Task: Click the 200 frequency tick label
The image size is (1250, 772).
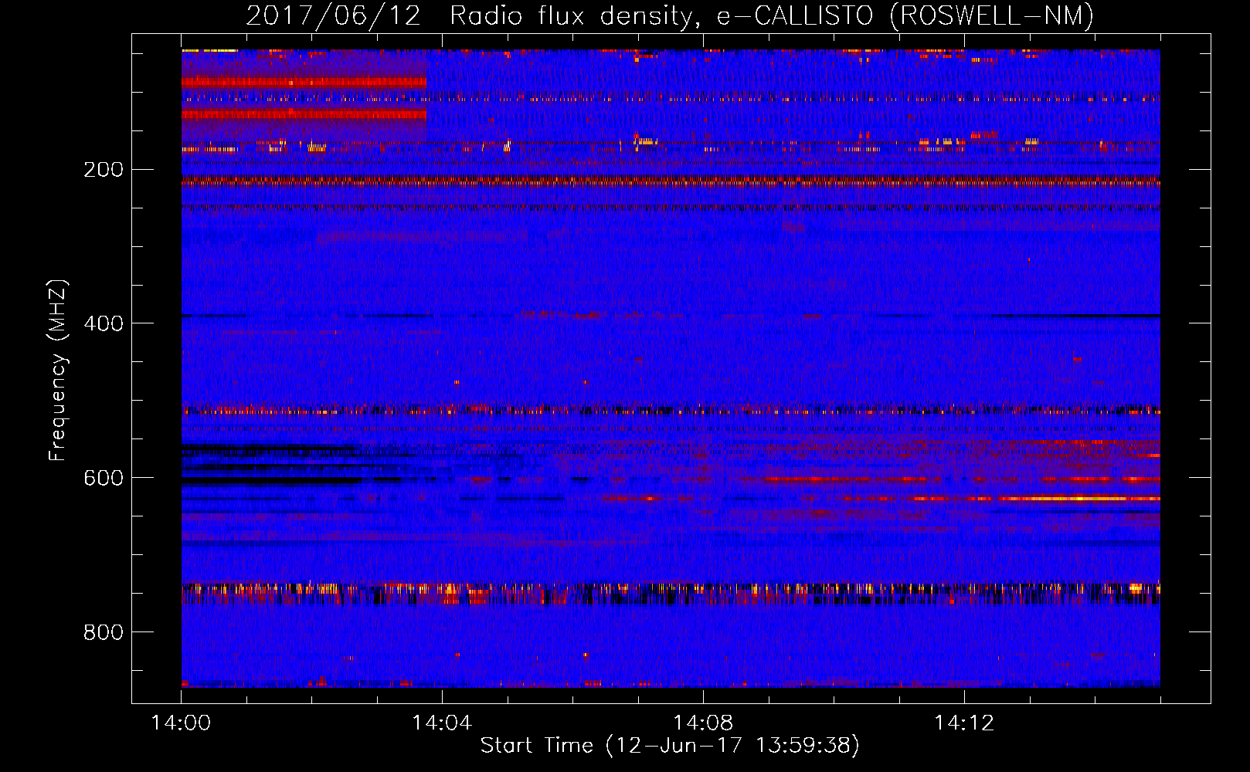Action: [x=104, y=169]
